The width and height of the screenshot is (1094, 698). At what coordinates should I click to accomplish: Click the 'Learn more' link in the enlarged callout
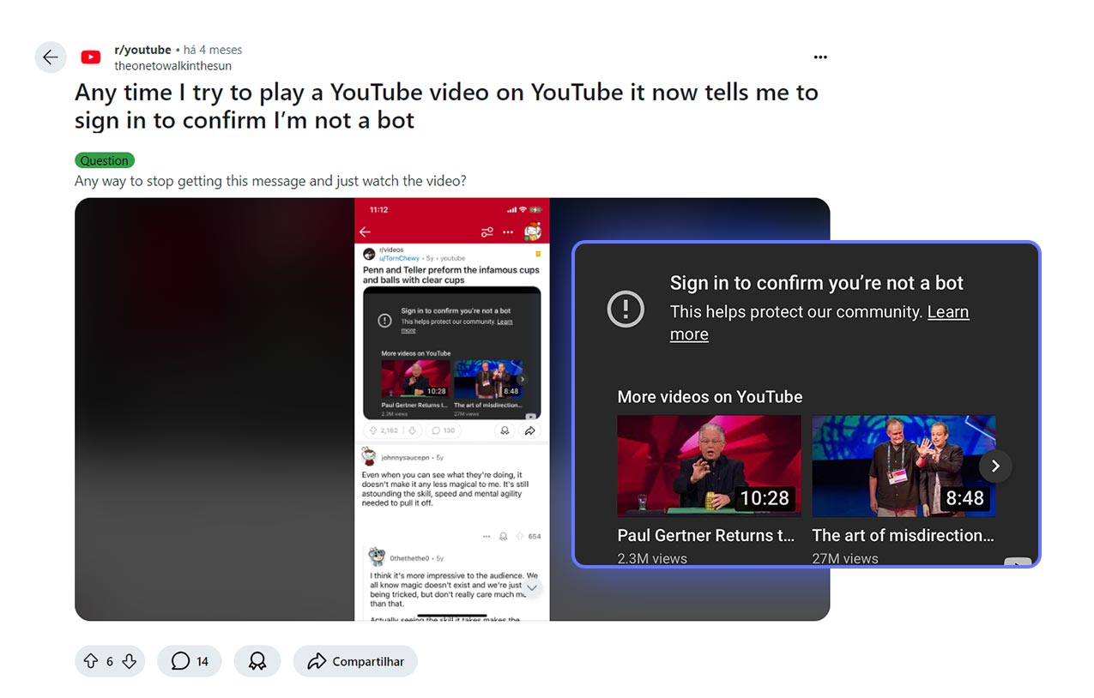819,323
